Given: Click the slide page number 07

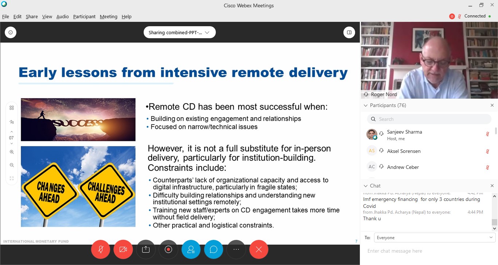Looking at the screenshot, I should tap(11, 138).
